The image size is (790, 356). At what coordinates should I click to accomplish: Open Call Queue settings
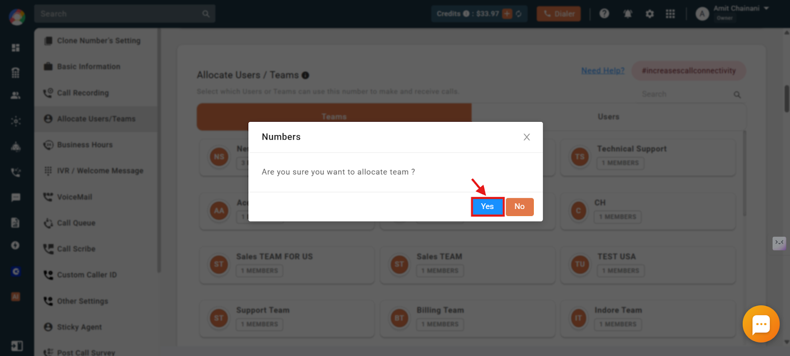[76, 223]
